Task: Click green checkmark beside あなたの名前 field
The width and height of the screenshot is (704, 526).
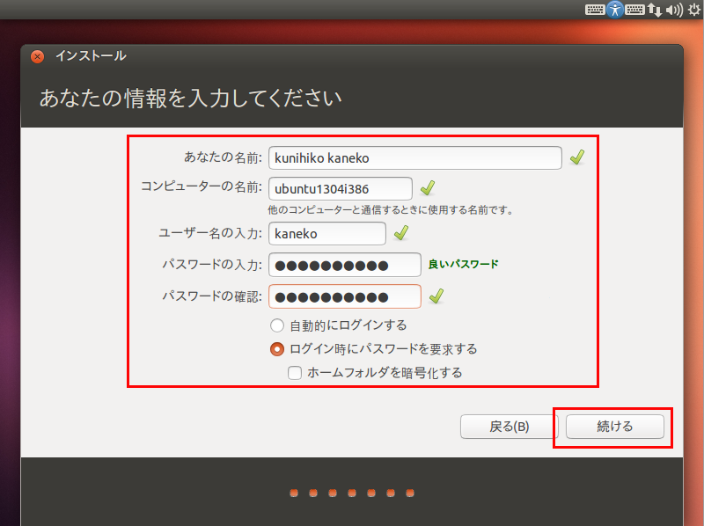Action: pos(577,157)
